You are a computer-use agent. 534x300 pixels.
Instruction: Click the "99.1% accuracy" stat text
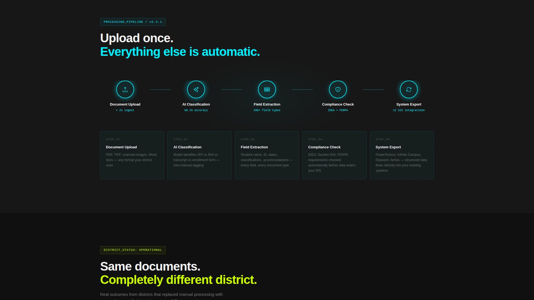point(196,110)
